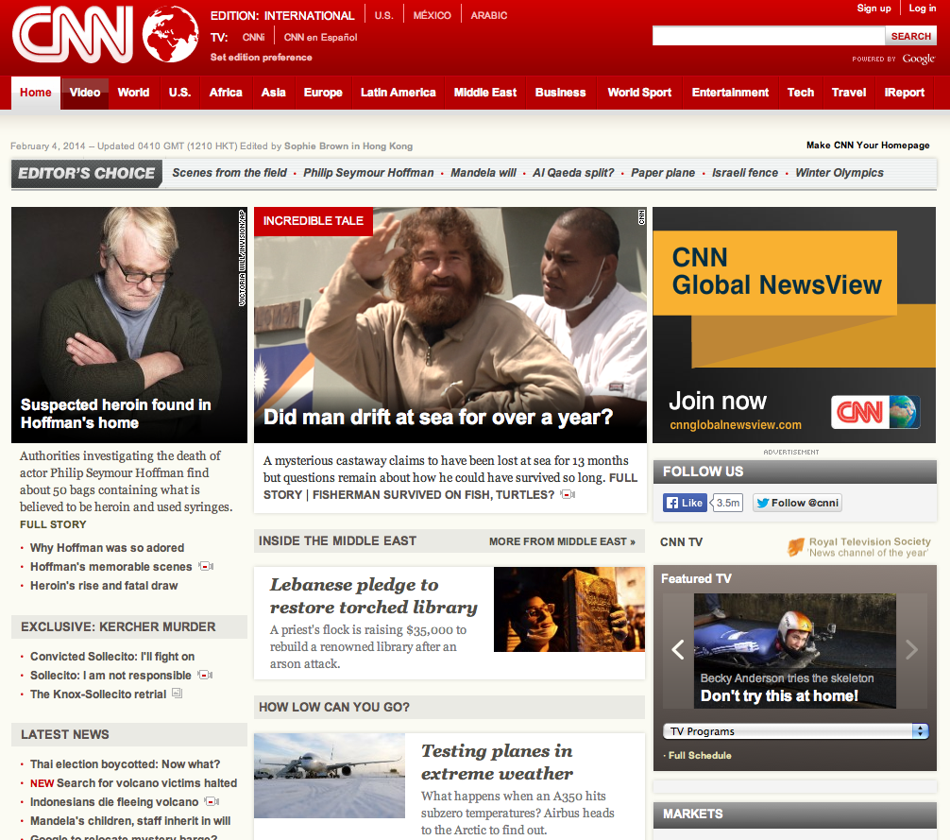Click CNNi TV link

point(253,38)
